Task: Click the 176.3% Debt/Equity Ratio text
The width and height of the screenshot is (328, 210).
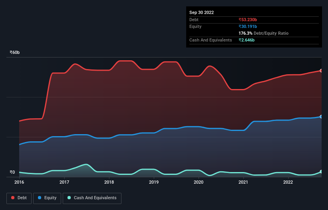Action: point(263,33)
